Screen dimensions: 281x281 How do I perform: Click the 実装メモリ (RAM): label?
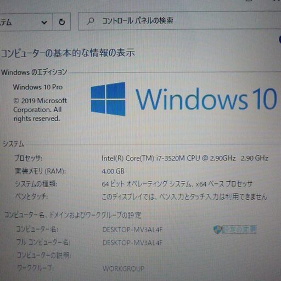point(40,171)
